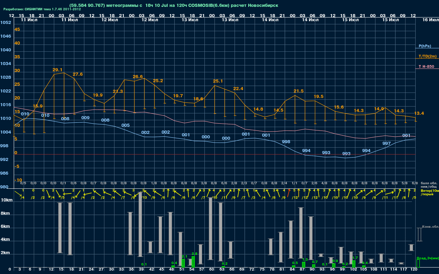This screenshot has height=274, width=439.
Task: Click forecast hour 87 on bottom axis
Action: (x=302, y=270)
